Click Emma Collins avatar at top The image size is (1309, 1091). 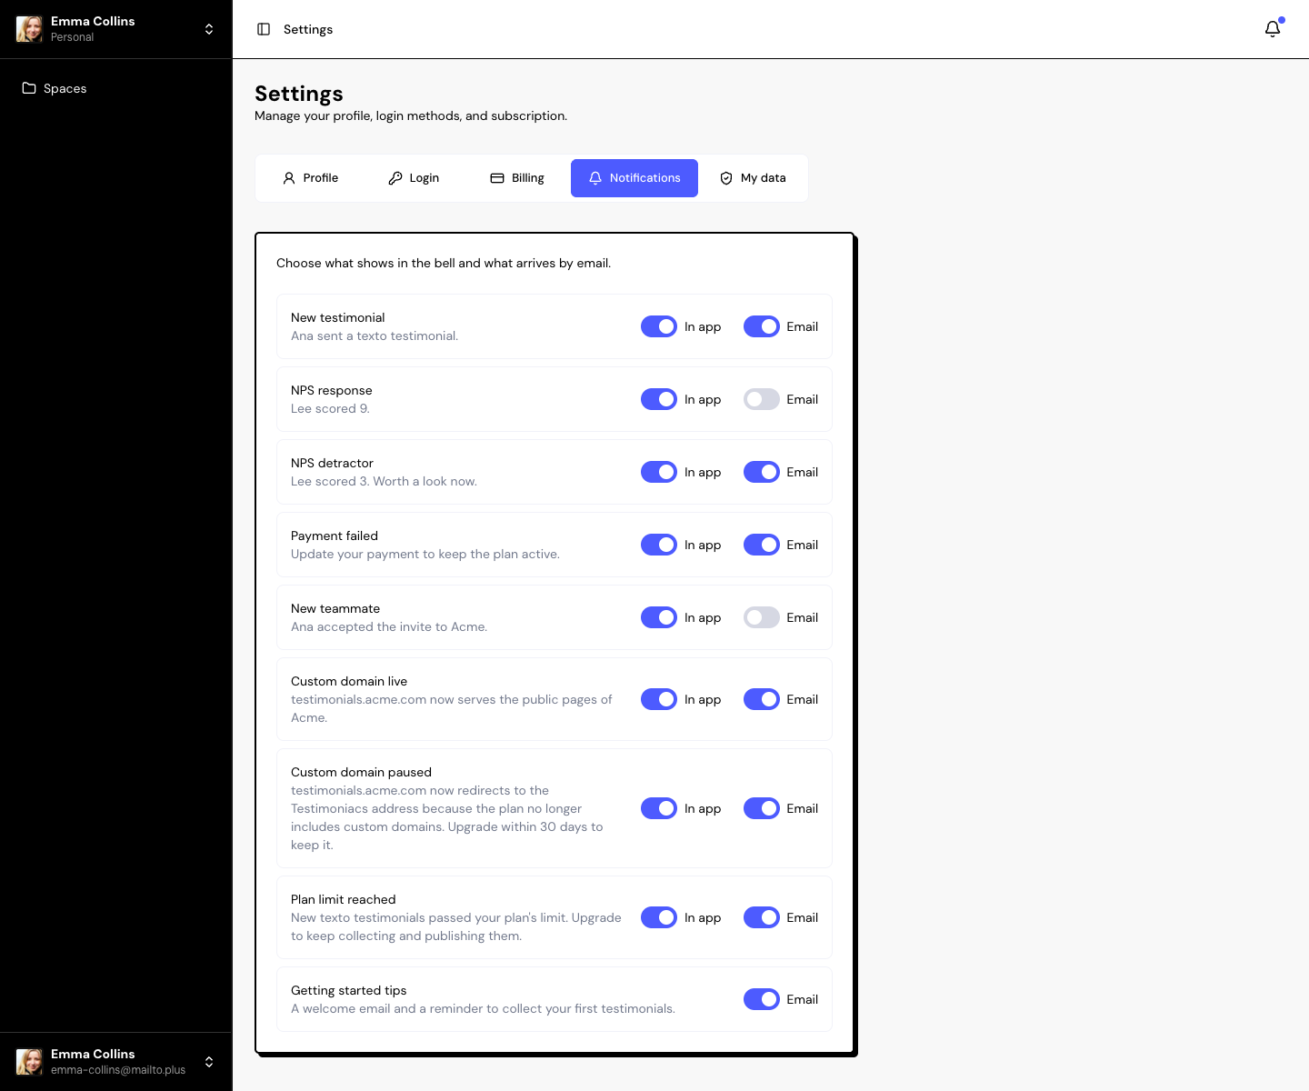[29, 29]
